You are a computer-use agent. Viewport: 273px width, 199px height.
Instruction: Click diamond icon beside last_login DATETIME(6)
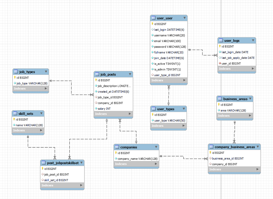tap(152, 29)
